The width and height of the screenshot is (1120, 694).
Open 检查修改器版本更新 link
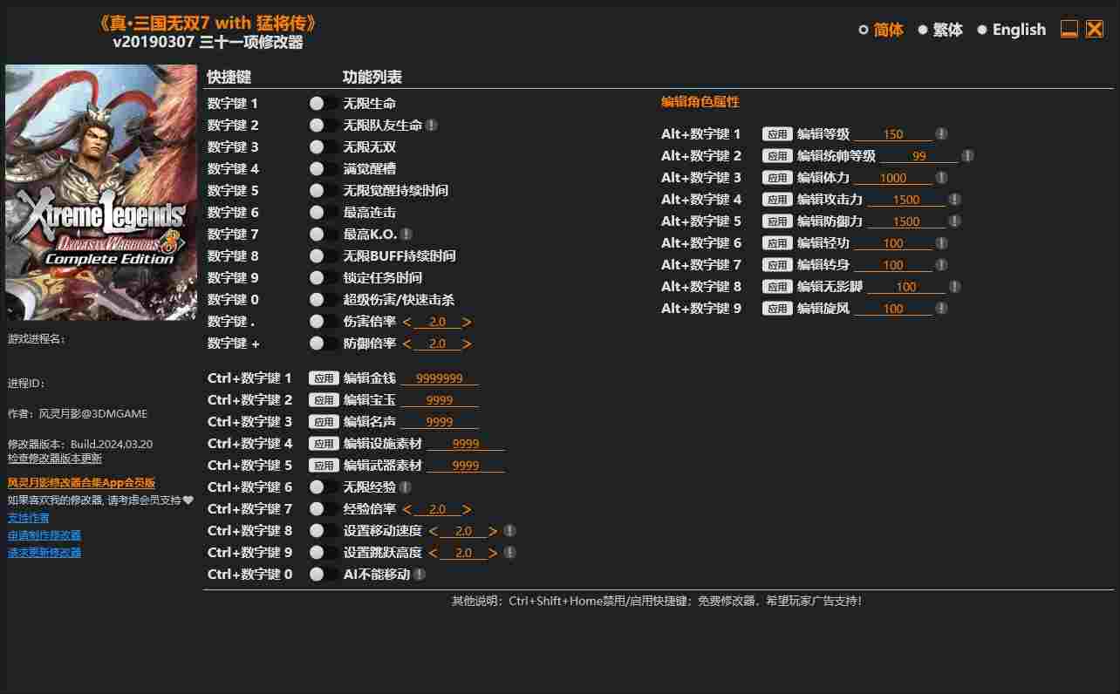coord(55,459)
